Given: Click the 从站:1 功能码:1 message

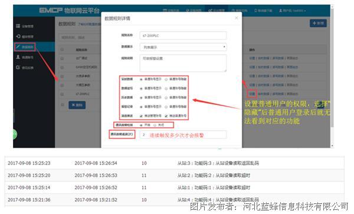Looking at the screenshot, I should [x=214, y=187].
